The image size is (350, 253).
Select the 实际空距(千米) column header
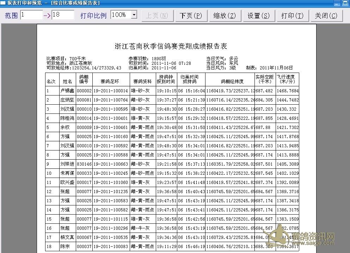pos(265,79)
